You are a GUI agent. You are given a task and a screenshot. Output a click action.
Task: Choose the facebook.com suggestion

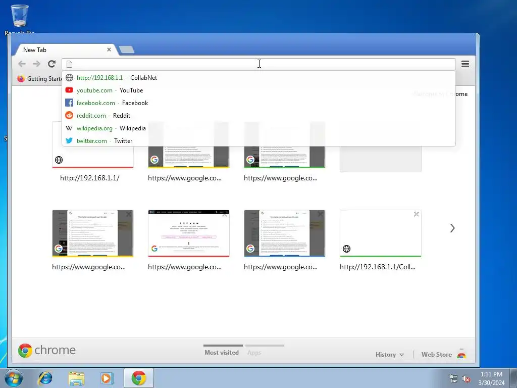tap(259, 103)
